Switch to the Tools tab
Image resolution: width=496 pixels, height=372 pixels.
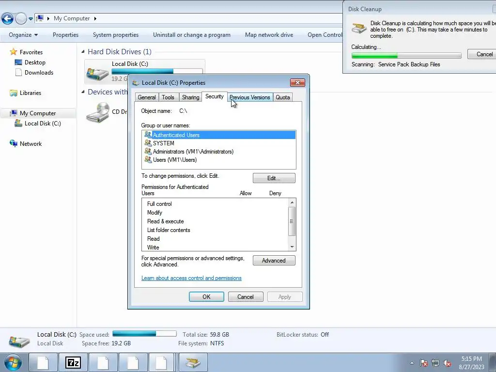click(168, 97)
